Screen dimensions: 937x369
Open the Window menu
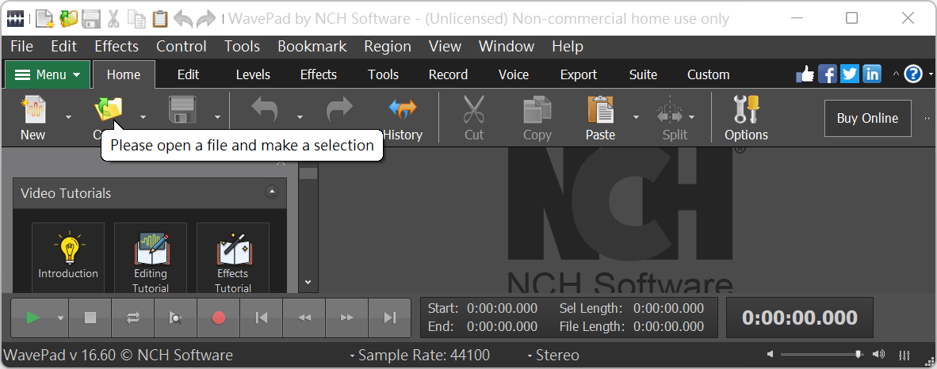point(506,47)
